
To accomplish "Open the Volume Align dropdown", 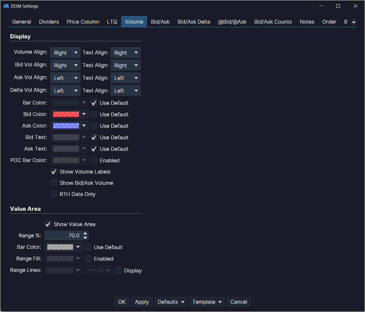I will click(65, 53).
